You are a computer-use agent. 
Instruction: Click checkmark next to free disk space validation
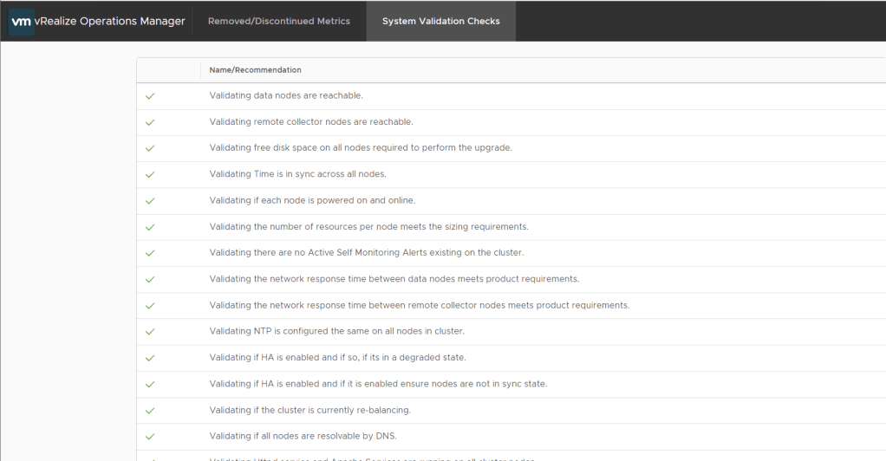[150, 148]
